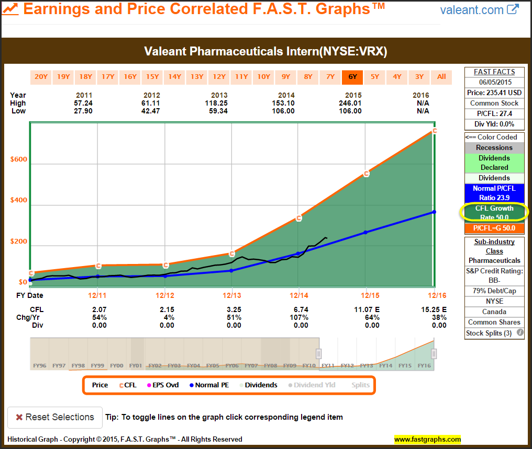Open the valeant.com link

point(472,10)
